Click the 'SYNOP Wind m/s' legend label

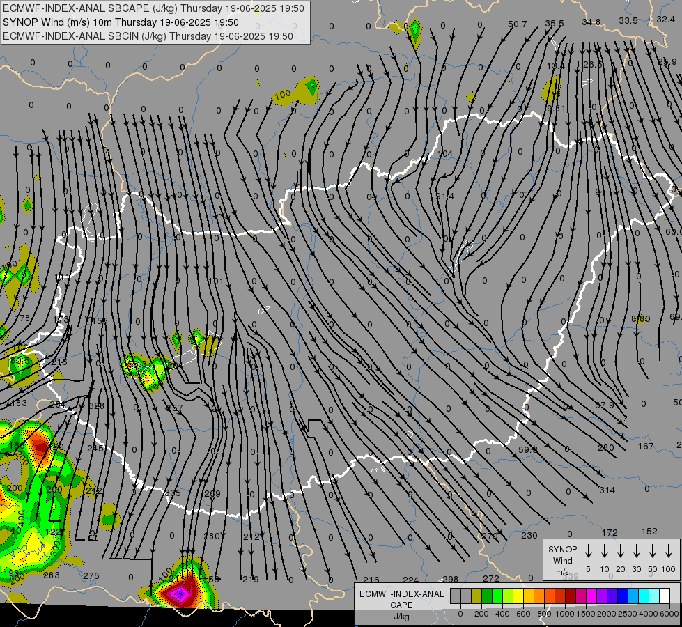(x=562, y=560)
